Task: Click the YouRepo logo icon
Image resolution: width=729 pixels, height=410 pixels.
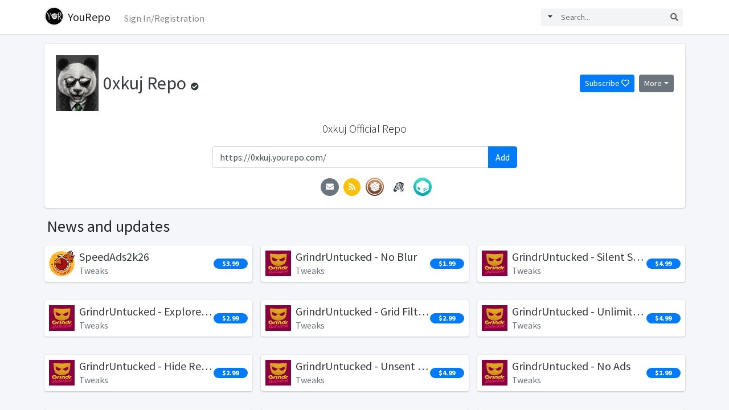Action: pyautogui.click(x=54, y=17)
